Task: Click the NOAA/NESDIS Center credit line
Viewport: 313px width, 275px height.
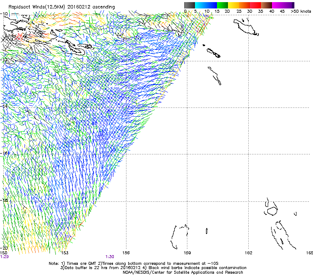Action: 183,272
